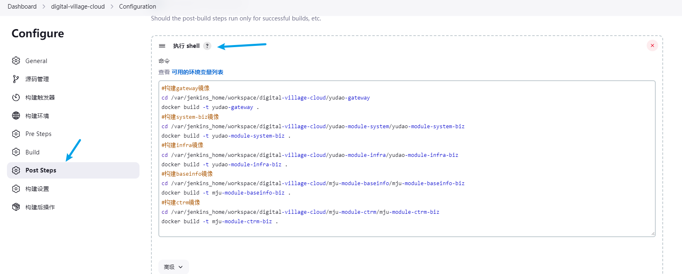Open the 构建设置 section
Screen dimensions: 682x274
[37, 189]
